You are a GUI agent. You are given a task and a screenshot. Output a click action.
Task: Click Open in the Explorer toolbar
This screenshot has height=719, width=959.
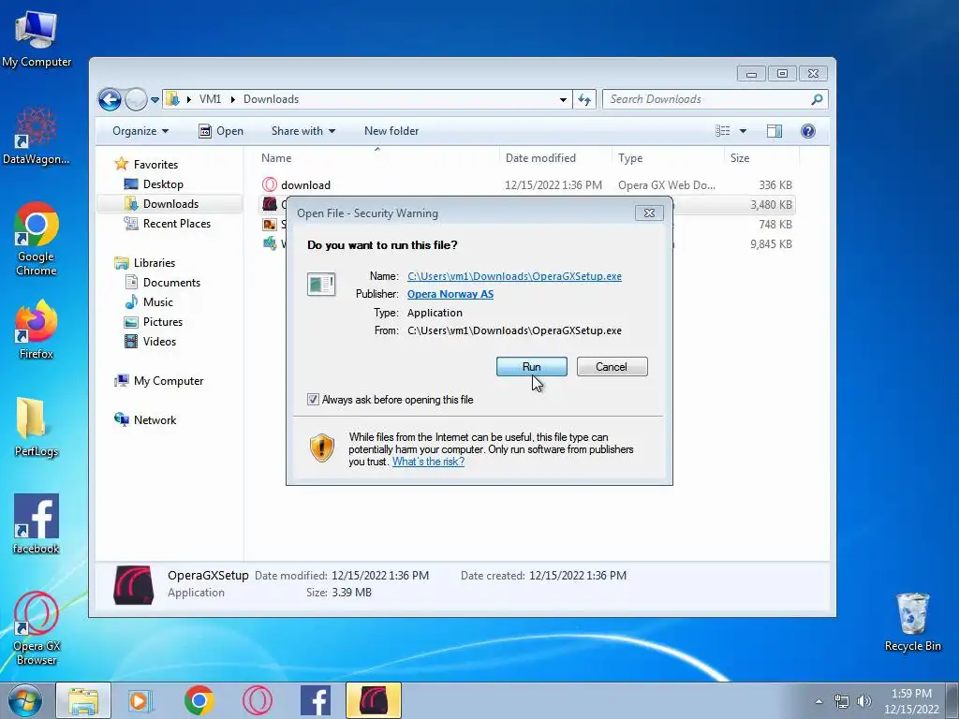pyautogui.click(x=221, y=131)
